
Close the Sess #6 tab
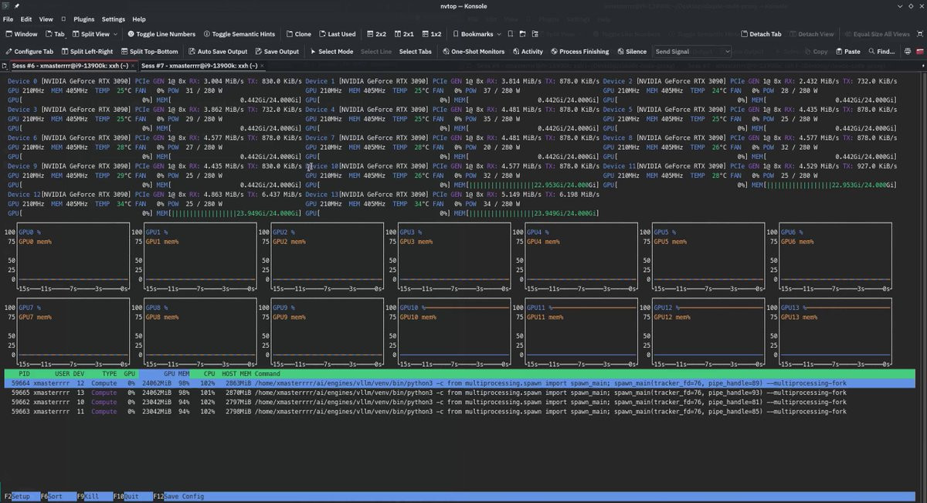coord(133,66)
